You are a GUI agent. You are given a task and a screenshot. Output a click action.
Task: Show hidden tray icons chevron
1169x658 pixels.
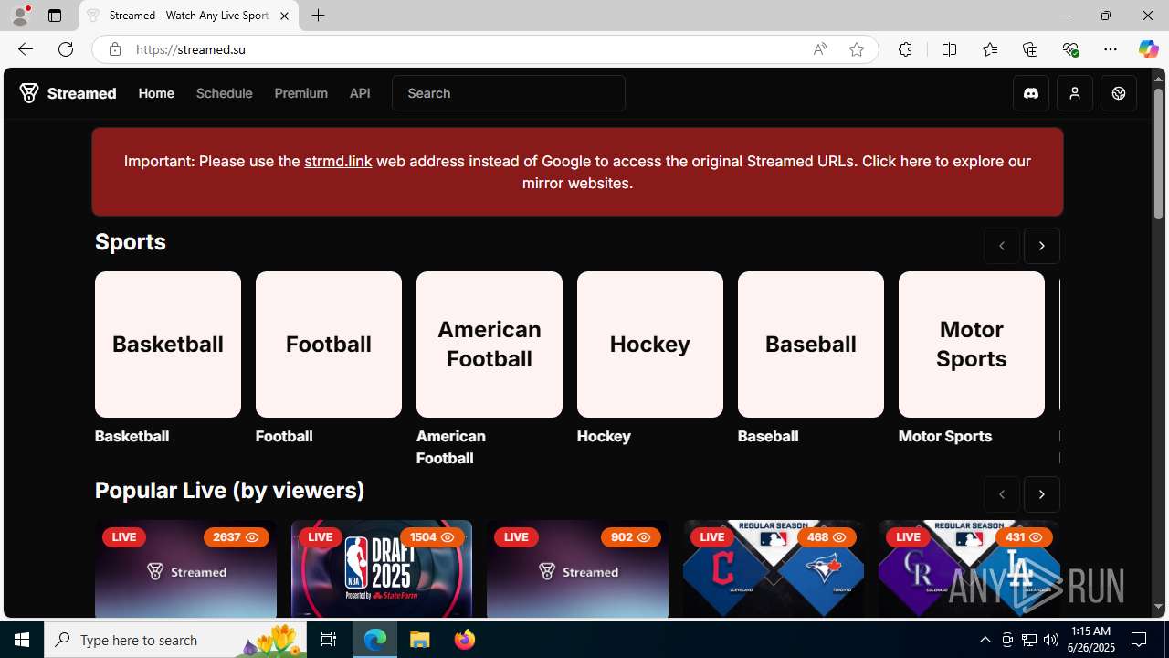[x=985, y=640]
